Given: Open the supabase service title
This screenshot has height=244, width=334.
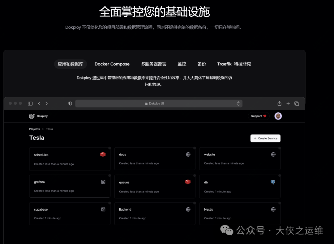Looking at the screenshot, I should 41,209.
